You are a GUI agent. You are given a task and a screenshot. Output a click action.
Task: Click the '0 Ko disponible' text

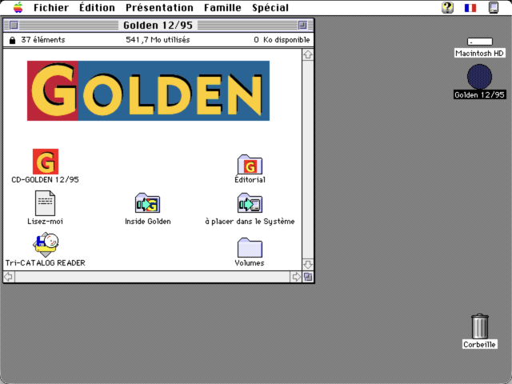282,40
